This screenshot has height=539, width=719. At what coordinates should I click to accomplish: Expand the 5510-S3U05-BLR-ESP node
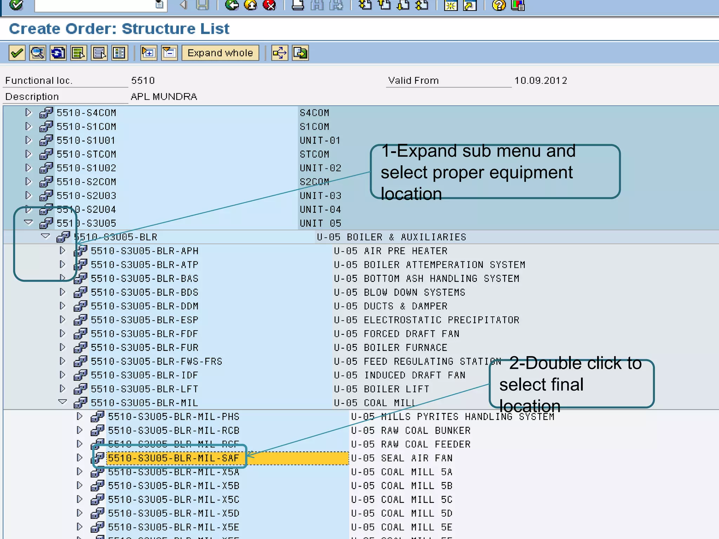pos(62,320)
